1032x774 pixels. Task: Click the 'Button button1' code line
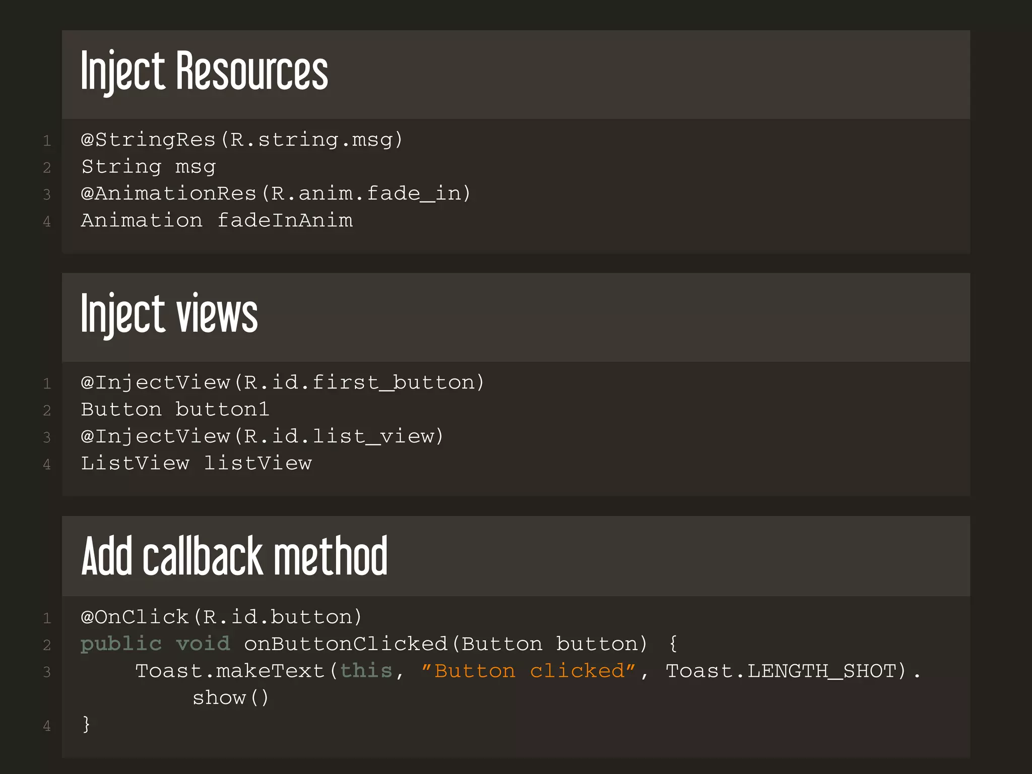tap(175, 409)
